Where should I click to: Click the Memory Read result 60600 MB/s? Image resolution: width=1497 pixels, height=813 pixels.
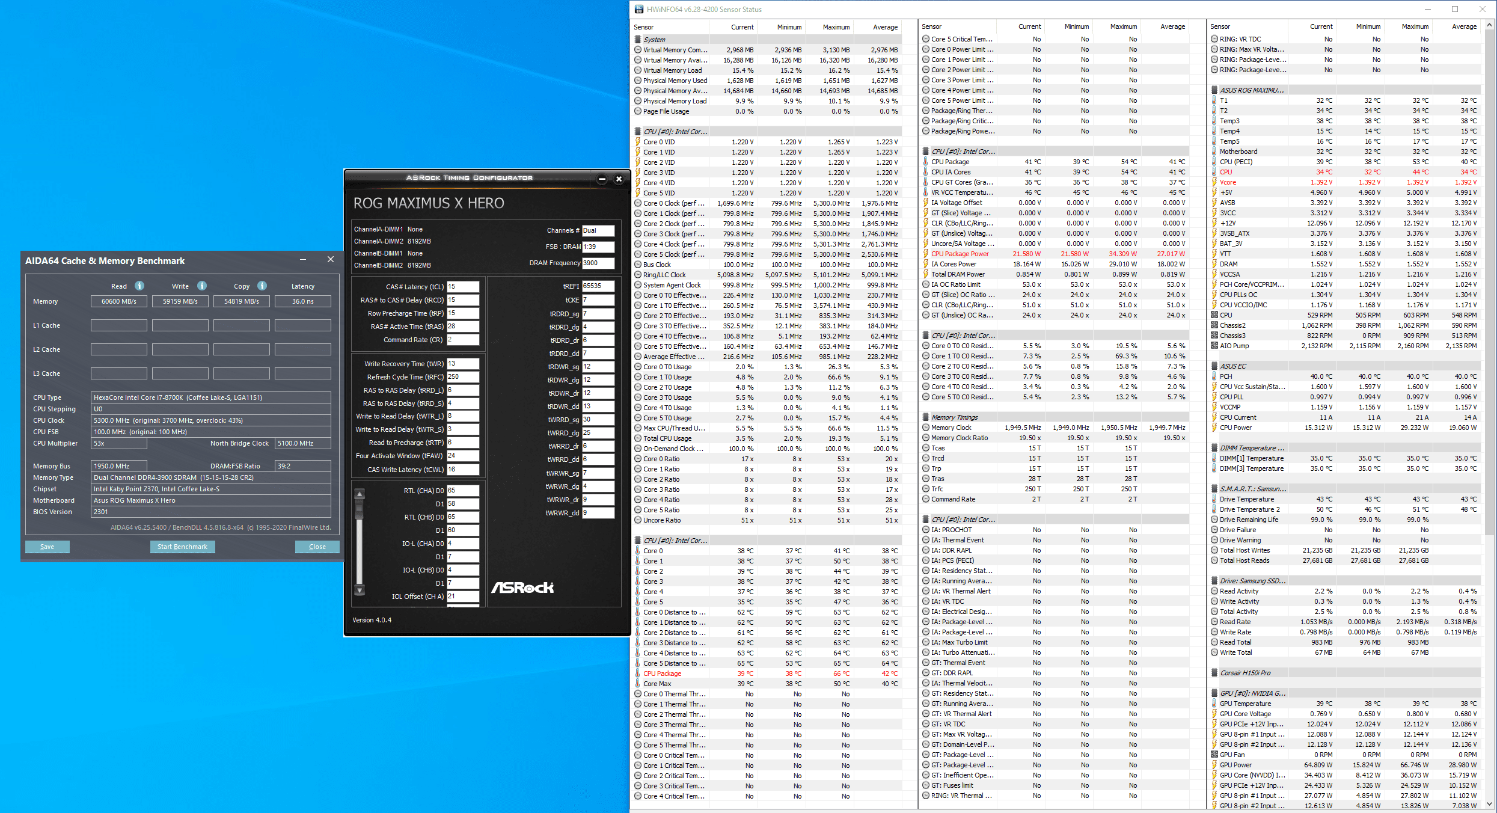coord(119,301)
